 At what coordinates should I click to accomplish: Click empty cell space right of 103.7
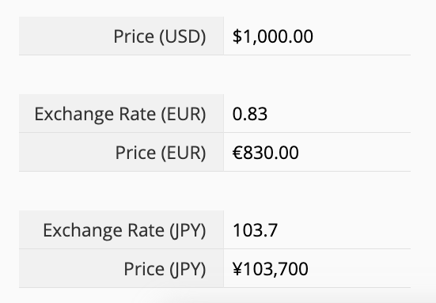344,230
